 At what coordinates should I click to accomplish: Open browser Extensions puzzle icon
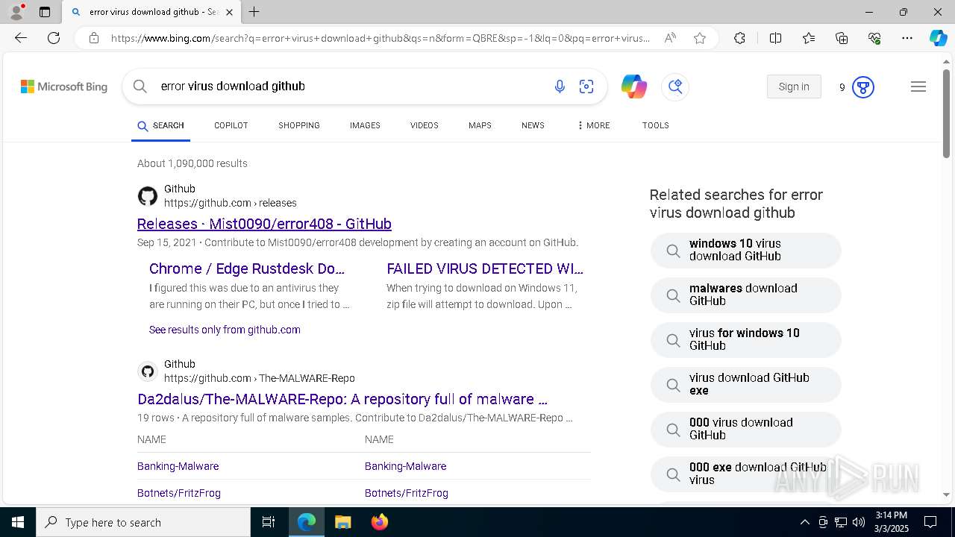coord(739,38)
